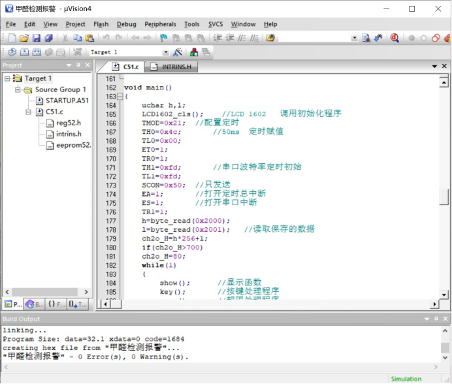Rebuild all target files
This screenshot has width=452, height=384.
37,52
